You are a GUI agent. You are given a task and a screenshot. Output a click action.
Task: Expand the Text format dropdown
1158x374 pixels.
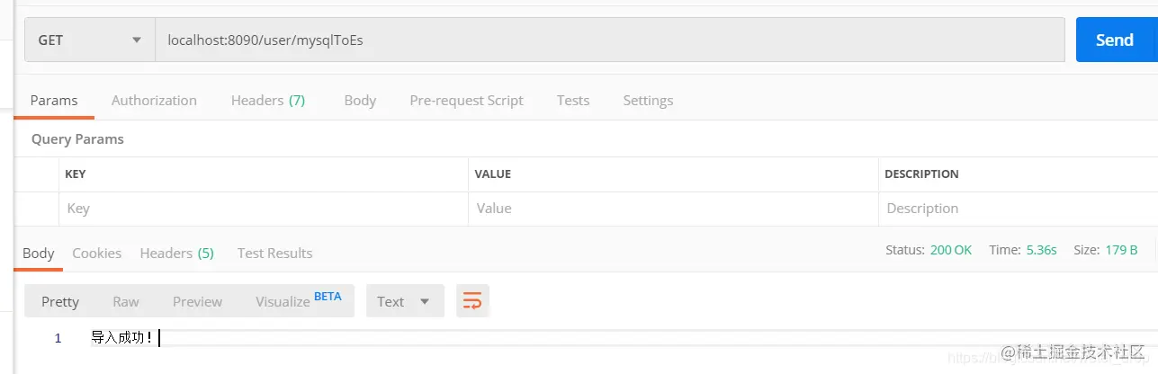coord(405,301)
